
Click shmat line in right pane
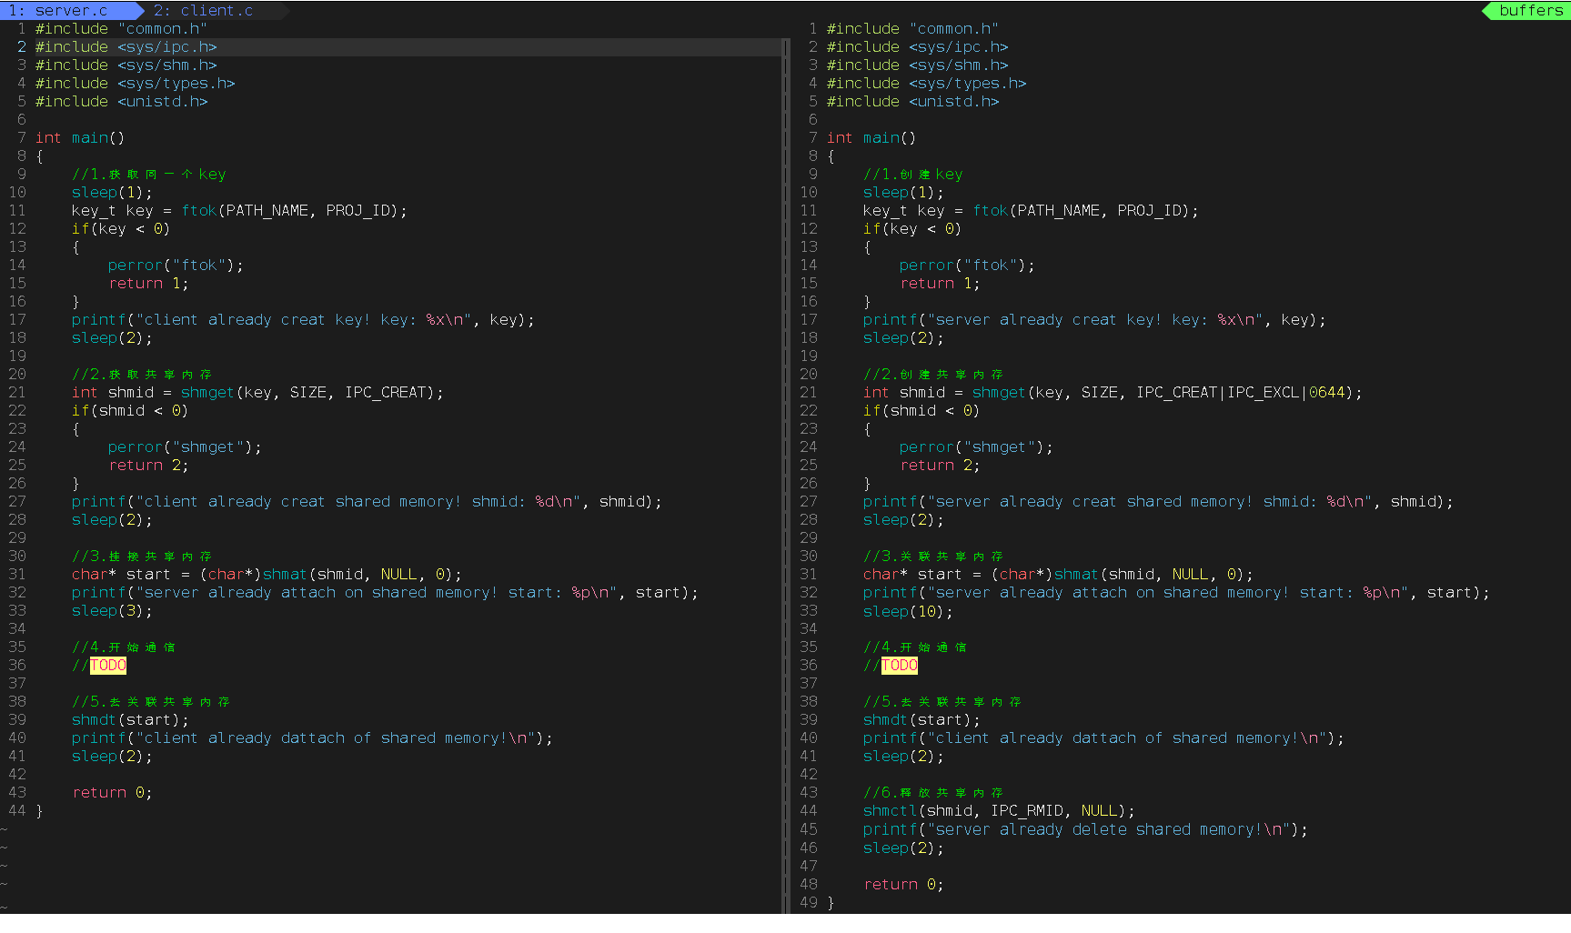click(1058, 574)
